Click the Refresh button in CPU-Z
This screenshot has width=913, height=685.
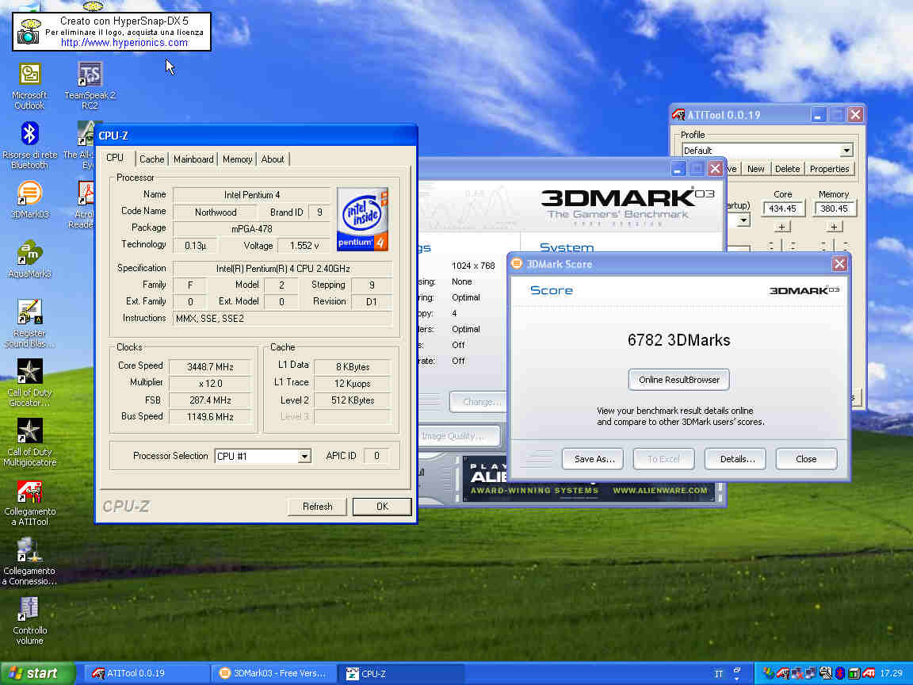pos(317,507)
